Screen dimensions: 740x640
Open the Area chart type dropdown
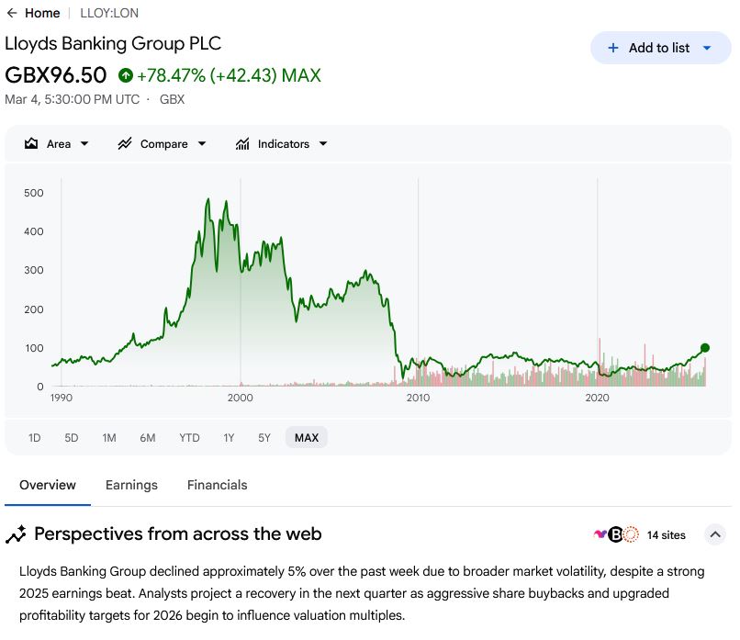[x=84, y=144]
